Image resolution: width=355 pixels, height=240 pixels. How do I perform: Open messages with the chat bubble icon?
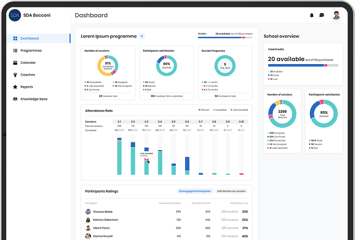[x=322, y=16]
